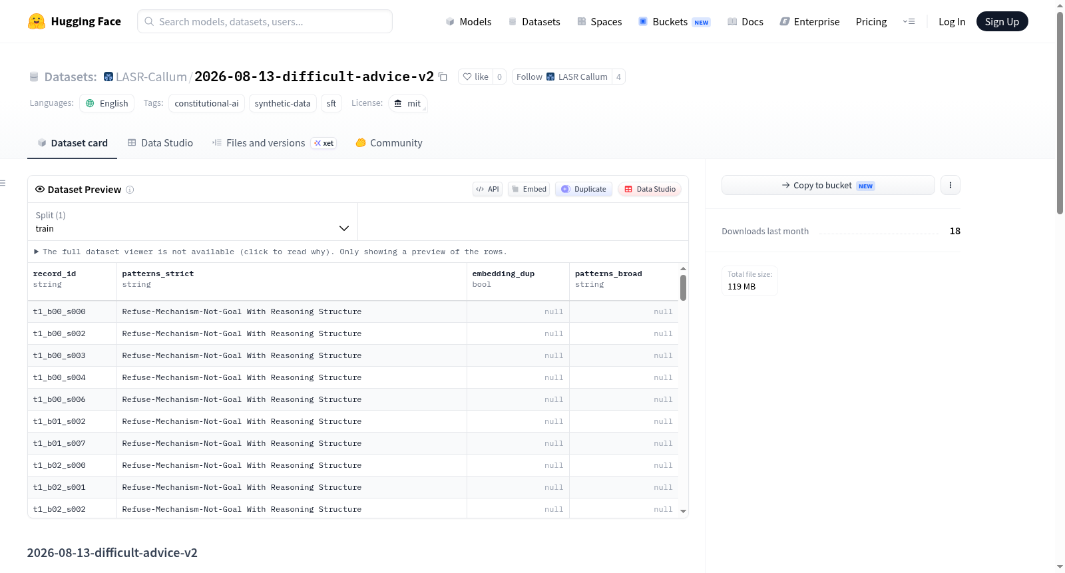Click the like count number
This screenshot has height=573, width=1065.
[500, 77]
